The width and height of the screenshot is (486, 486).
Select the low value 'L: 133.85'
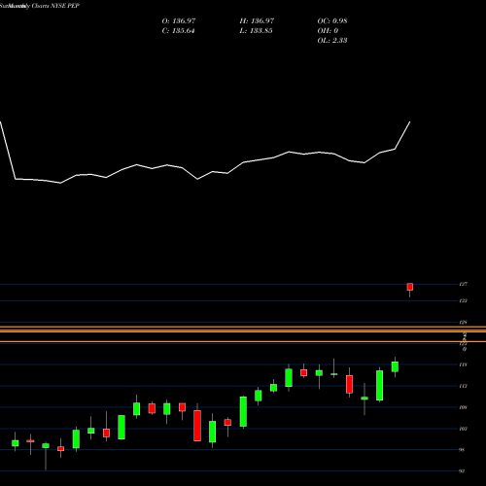point(256,30)
